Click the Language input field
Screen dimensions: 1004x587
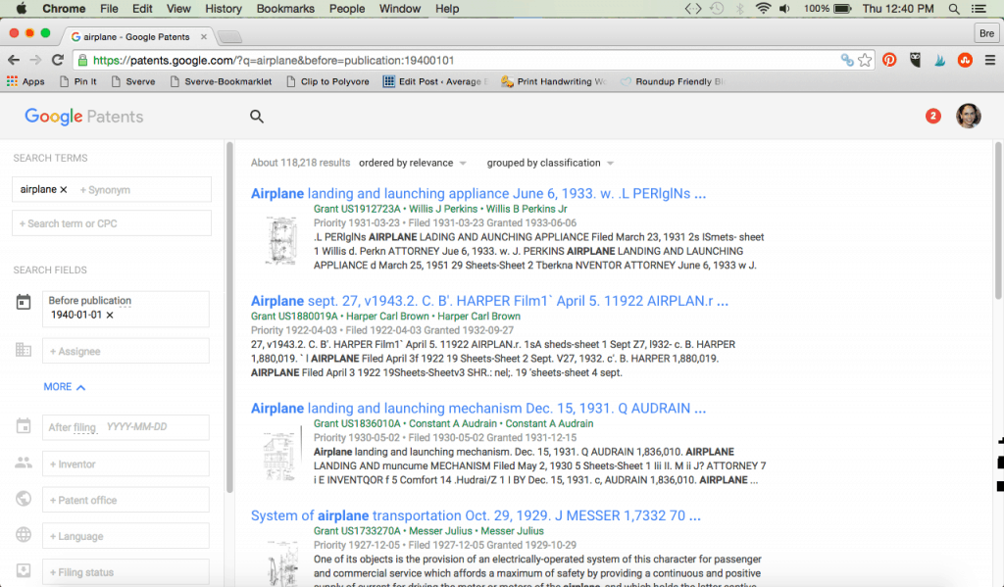point(125,536)
